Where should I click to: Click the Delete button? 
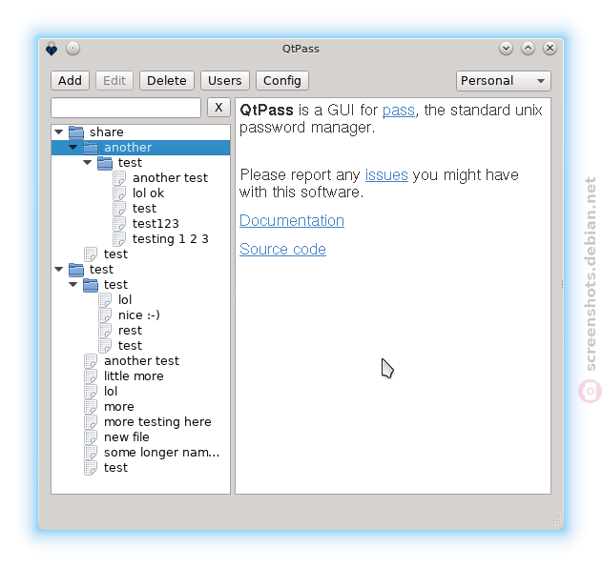click(x=167, y=81)
